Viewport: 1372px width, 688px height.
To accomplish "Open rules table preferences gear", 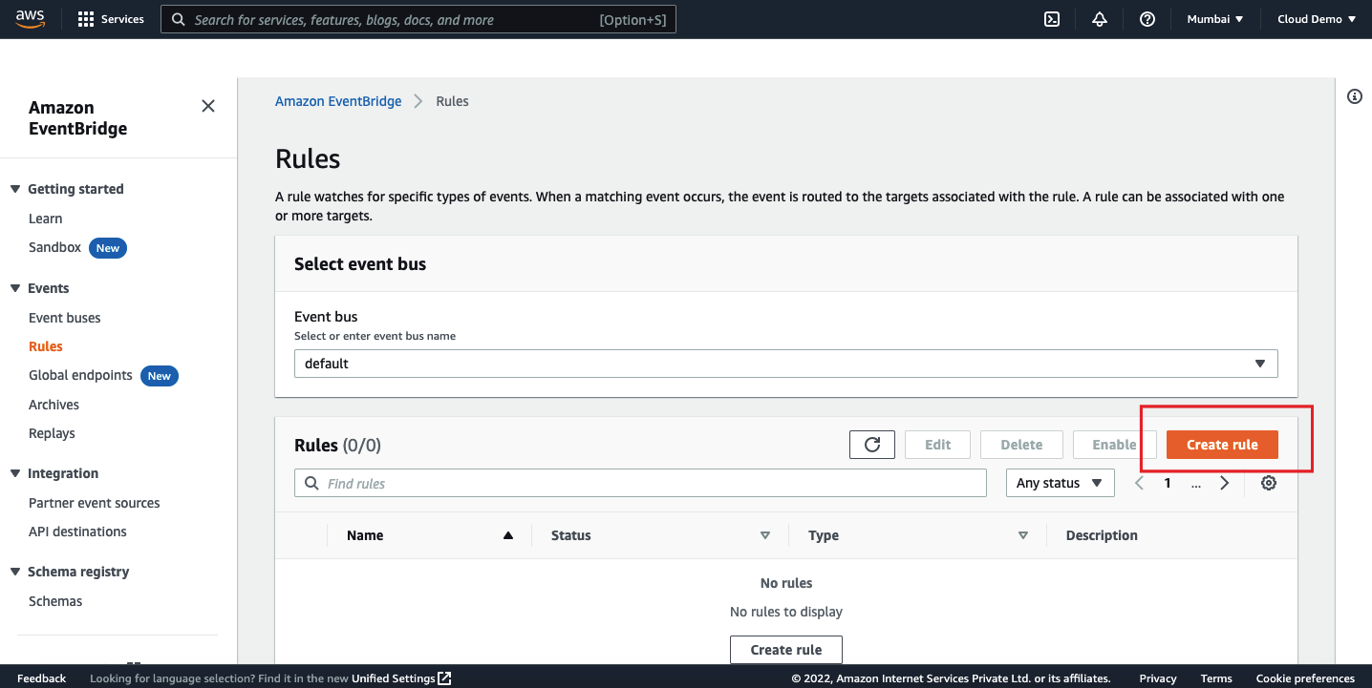I will tap(1269, 483).
